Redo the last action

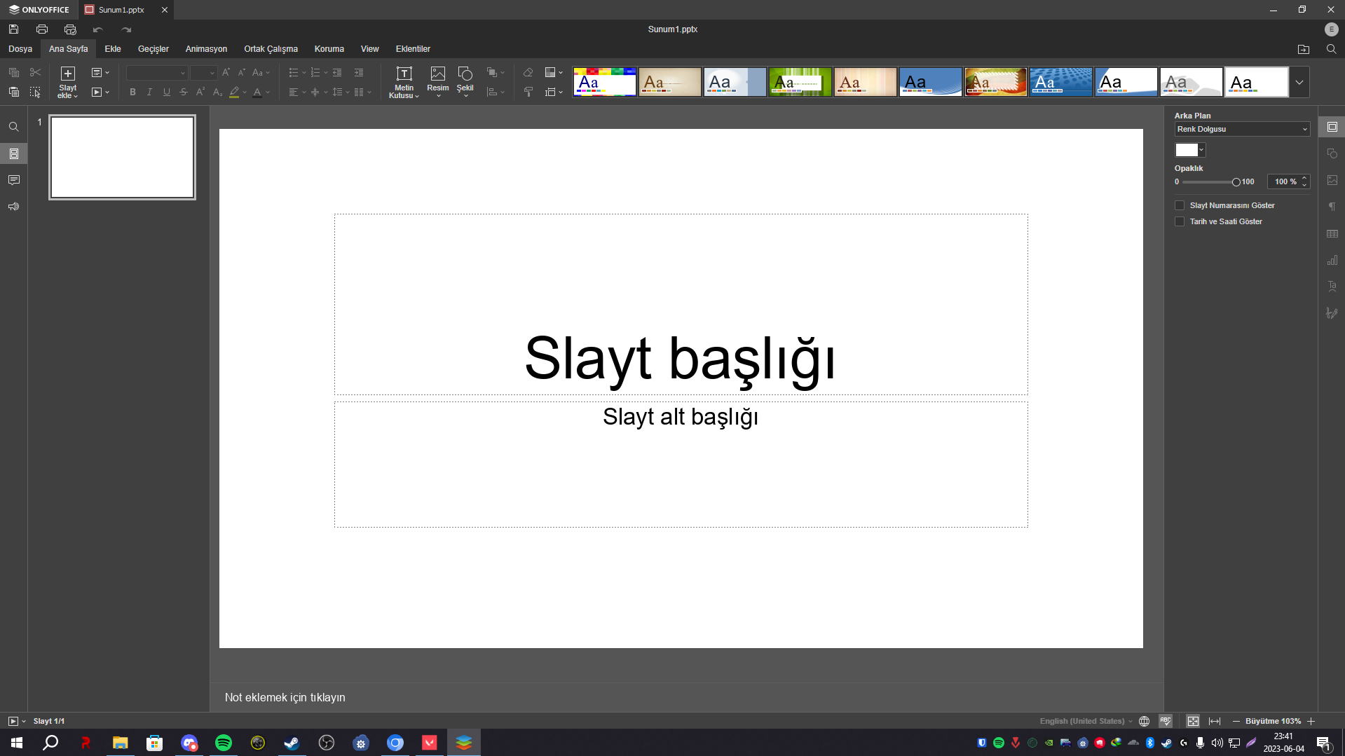(126, 29)
